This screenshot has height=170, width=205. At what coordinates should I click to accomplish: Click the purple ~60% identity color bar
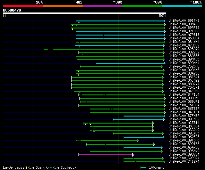tap(102, 6)
